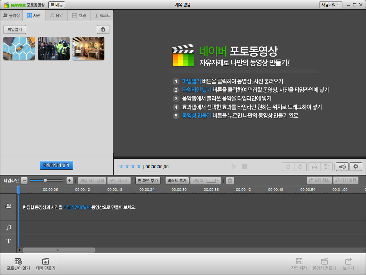The width and height of the screenshot is (366, 275).
Task: Open preview settings gear icon
Action: (356, 167)
